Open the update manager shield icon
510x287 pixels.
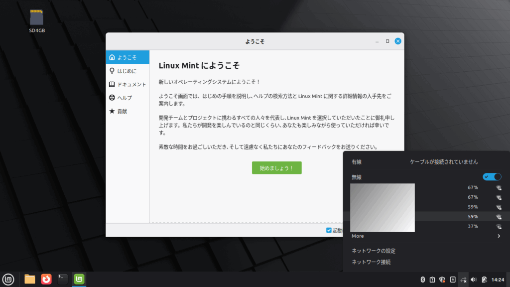coord(442,280)
